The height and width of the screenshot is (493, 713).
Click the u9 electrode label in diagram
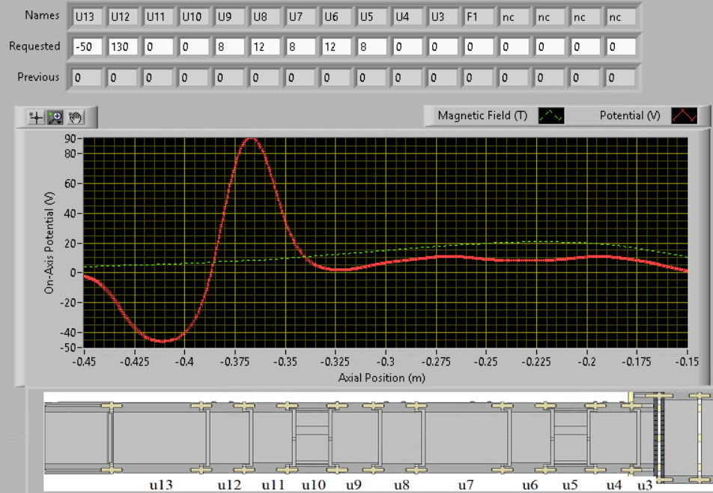coord(354,485)
